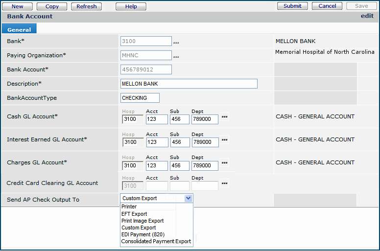Click the New button

pyautogui.click(x=17, y=6)
